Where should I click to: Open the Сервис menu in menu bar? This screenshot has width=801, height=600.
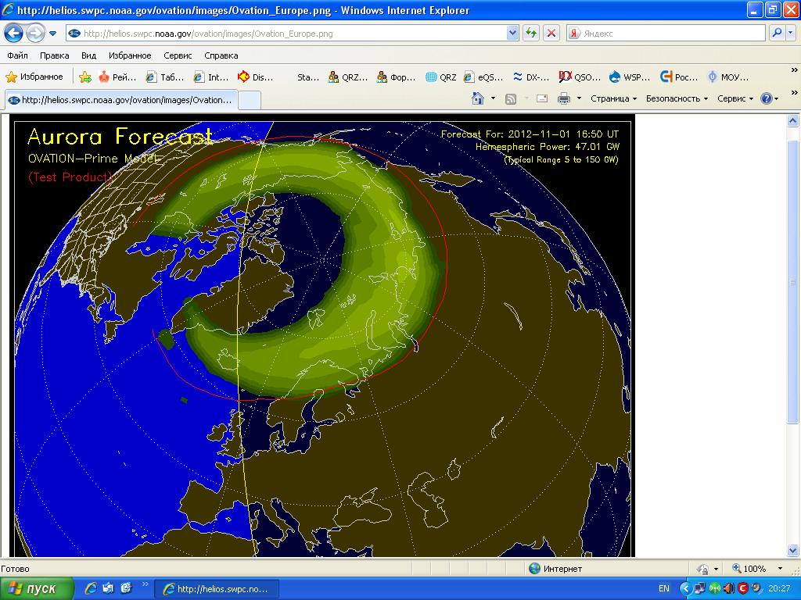(x=178, y=55)
